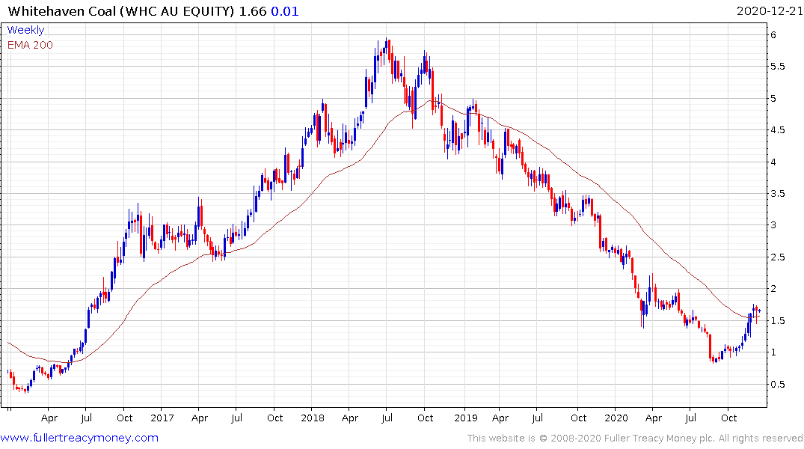
Task: Click the www.fullertreacymoney.com link
Action: 79,438
